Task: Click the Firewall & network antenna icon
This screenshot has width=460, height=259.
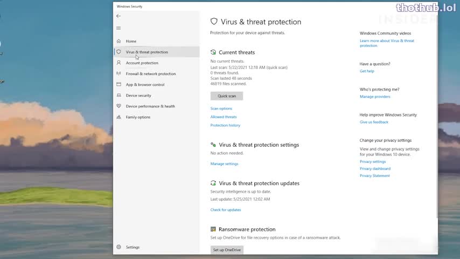Action: click(119, 73)
